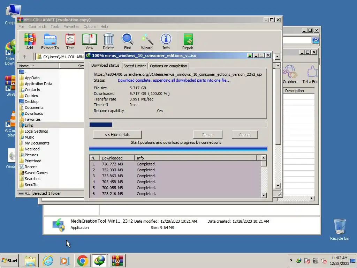Click the Description column header
357x268 pixels.
point(299,91)
